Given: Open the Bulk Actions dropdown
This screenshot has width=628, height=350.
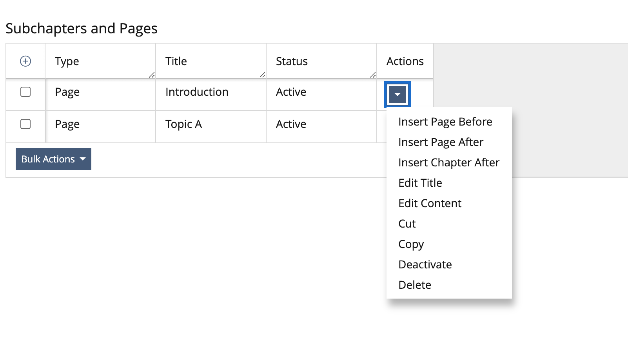Looking at the screenshot, I should coord(53,159).
